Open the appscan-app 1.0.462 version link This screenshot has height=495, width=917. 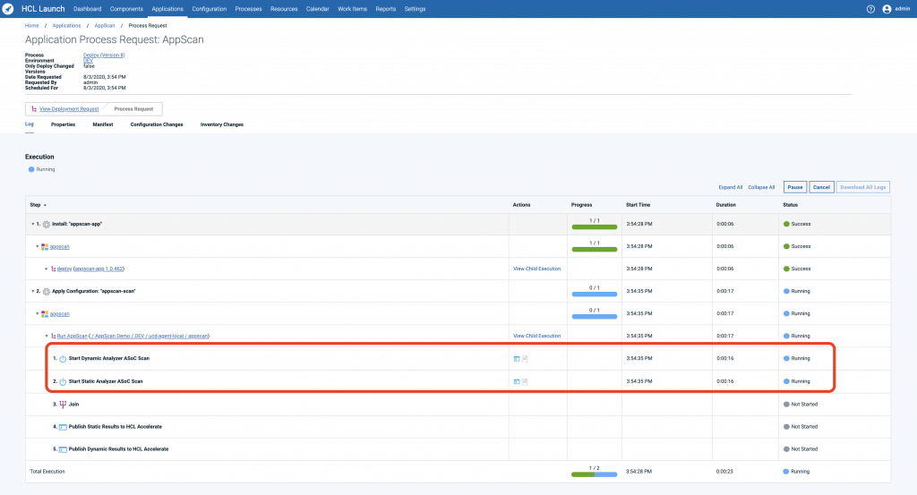[x=99, y=269]
